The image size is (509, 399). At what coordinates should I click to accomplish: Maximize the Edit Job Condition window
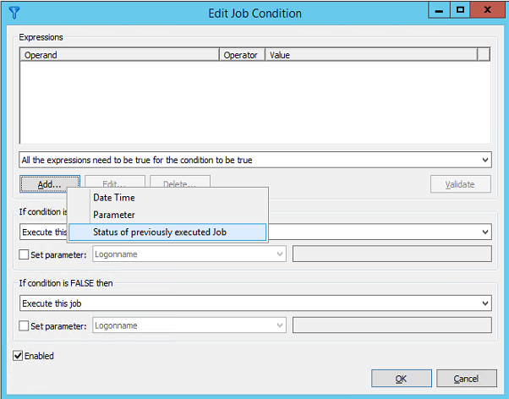[x=460, y=10]
